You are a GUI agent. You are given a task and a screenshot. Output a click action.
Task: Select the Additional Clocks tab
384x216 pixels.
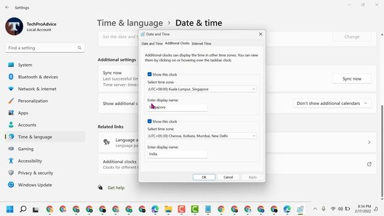[177, 43]
